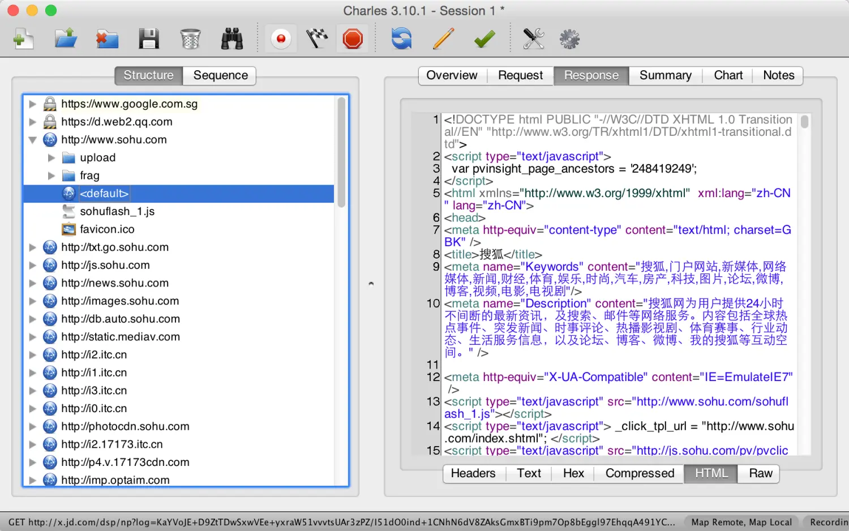Open Settings with the gear icon
Image resolution: width=849 pixels, height=531 pixels.
pyautogui.click(x=569, y=38)
